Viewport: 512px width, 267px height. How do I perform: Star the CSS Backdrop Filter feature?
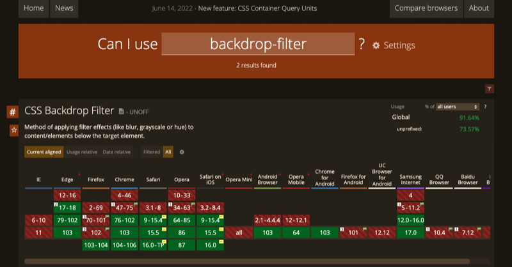tap(12, 130)
